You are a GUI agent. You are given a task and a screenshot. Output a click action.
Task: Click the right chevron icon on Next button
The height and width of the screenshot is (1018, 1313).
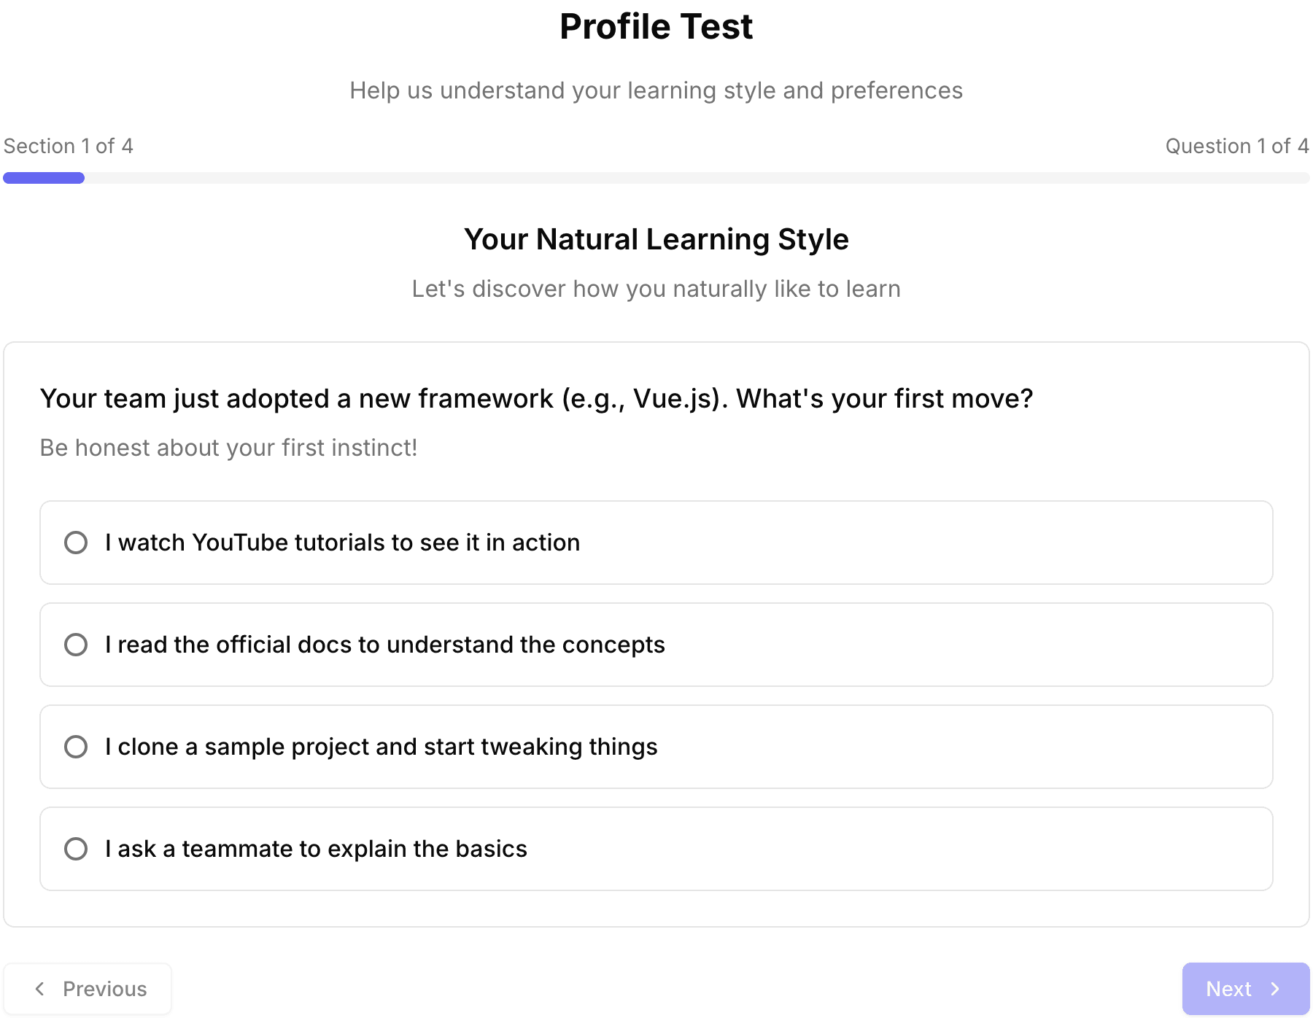(1276, 988)
